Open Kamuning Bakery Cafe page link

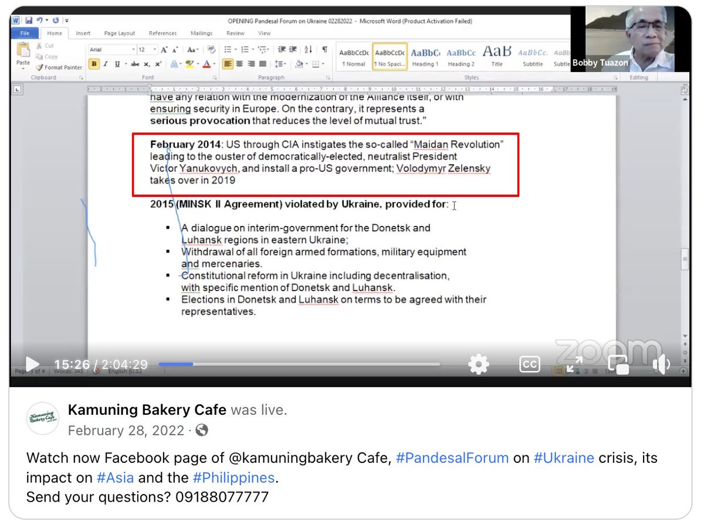pyautogui.click(x=147, y=409)
